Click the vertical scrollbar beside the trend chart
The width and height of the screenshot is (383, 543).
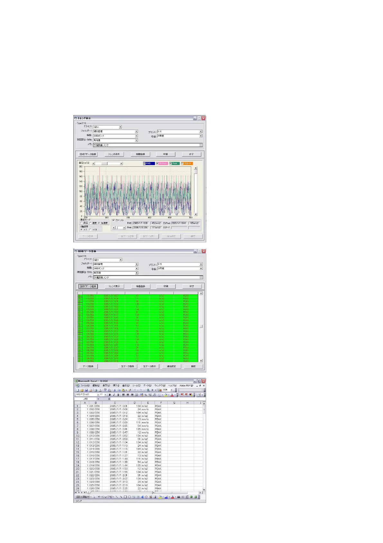point(195,191)
